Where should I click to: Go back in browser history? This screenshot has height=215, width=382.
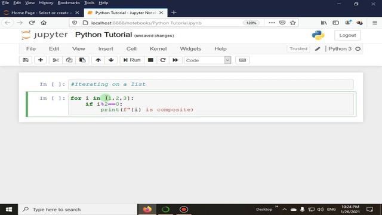point(8,23)
